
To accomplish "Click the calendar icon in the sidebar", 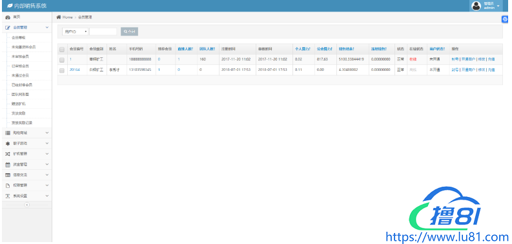I will pyautogui.click(x=8, y=165).
